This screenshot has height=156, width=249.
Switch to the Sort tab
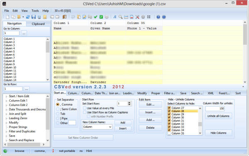[238, 93]
